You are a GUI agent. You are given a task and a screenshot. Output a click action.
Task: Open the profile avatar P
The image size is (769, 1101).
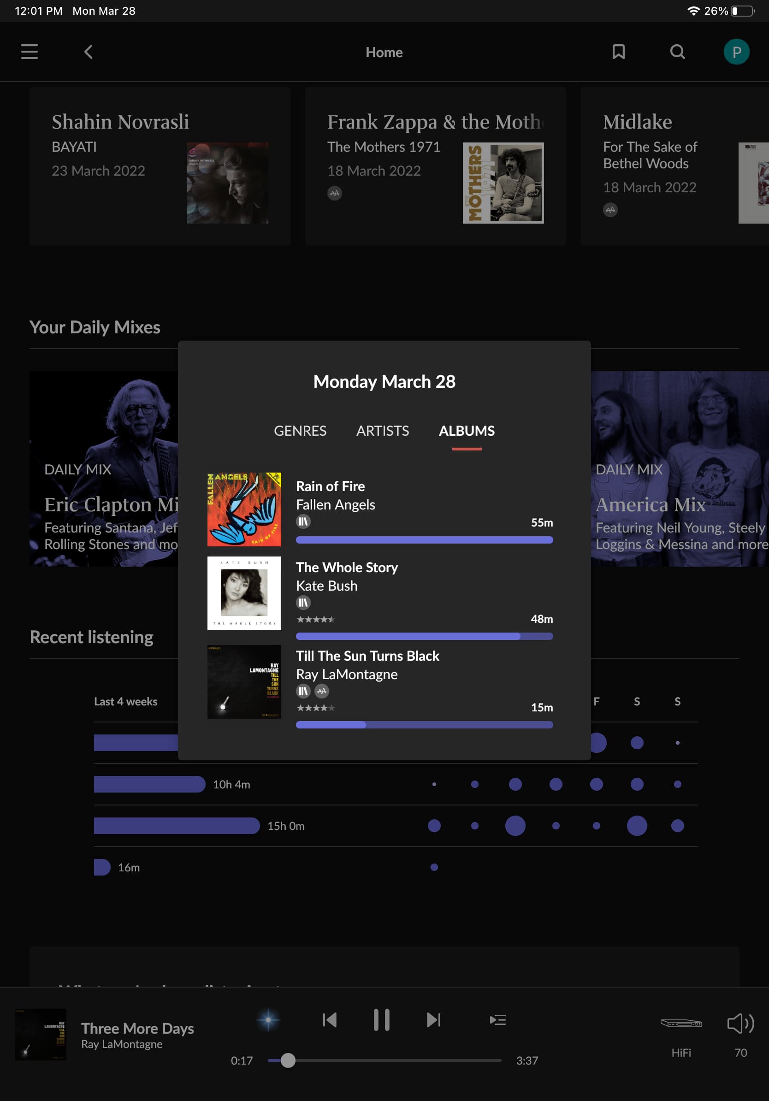pos(736,52)
